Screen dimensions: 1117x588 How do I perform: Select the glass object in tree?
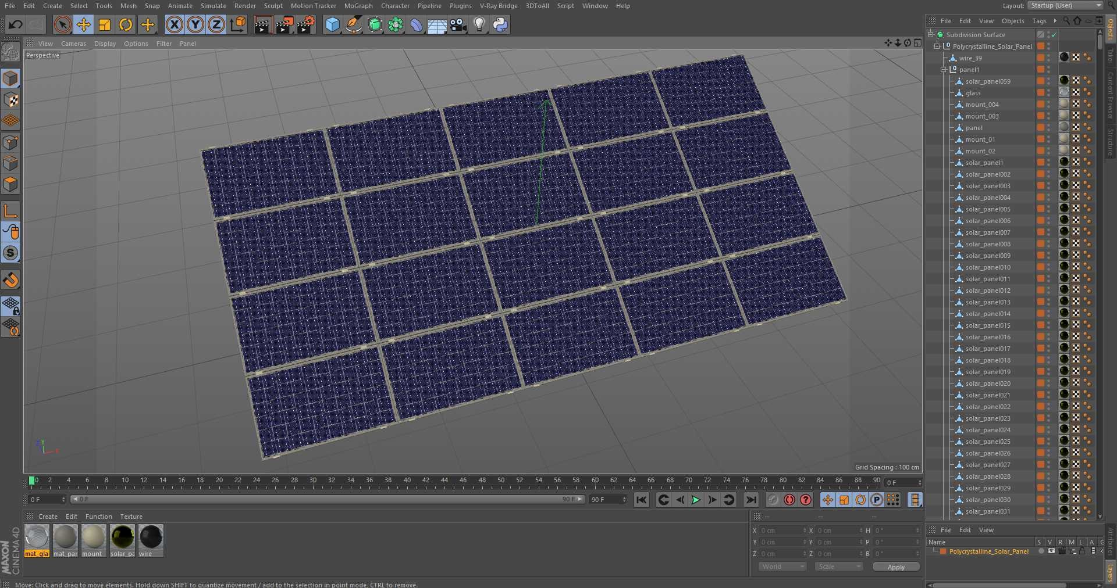point(973,93)
